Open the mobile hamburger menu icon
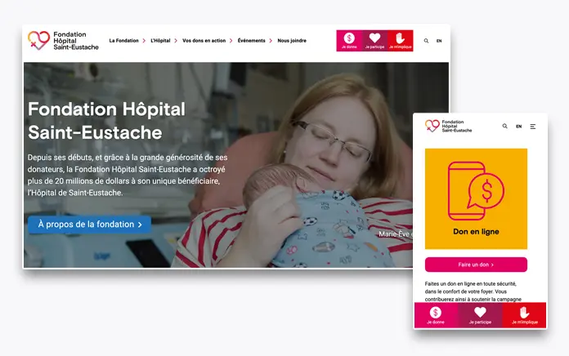Screen dimensions: 569x356 (x=533, y=127)
